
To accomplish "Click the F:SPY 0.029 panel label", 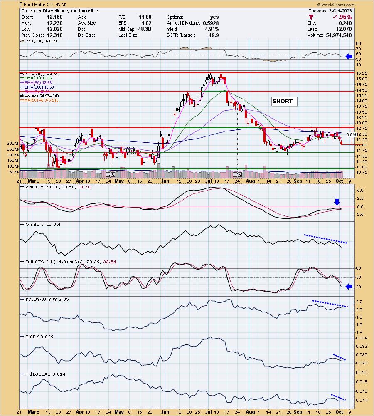I will pyautogui.click(x=39, y=337).
